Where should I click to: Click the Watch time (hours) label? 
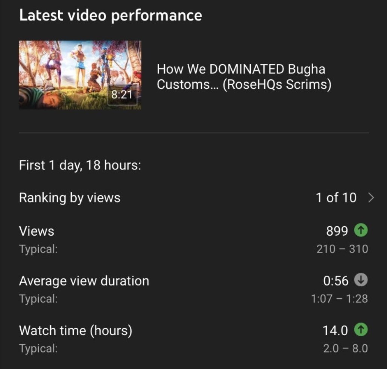coord(76,331)
